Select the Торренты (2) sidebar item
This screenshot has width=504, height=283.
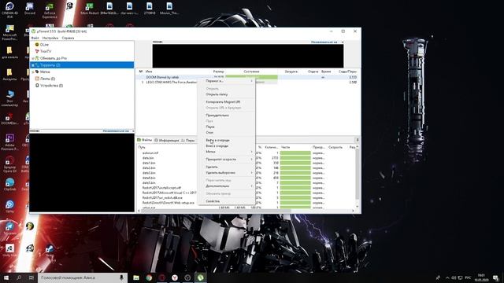(x=82, y=65)
